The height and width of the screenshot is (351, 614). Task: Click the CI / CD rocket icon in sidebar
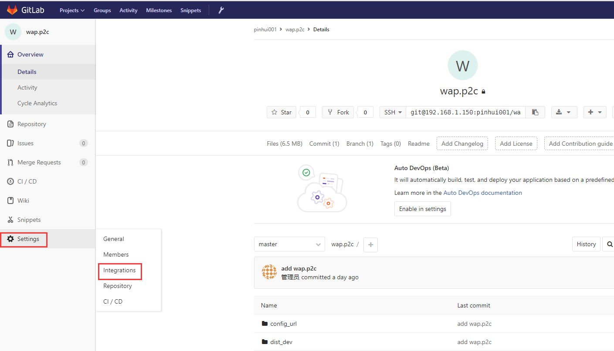pos(10,181)
